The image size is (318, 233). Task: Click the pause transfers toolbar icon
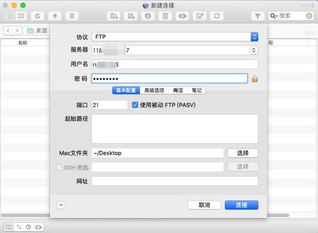(x=72, y=16)
